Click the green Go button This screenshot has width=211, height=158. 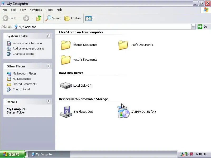(x=202, y=27)
